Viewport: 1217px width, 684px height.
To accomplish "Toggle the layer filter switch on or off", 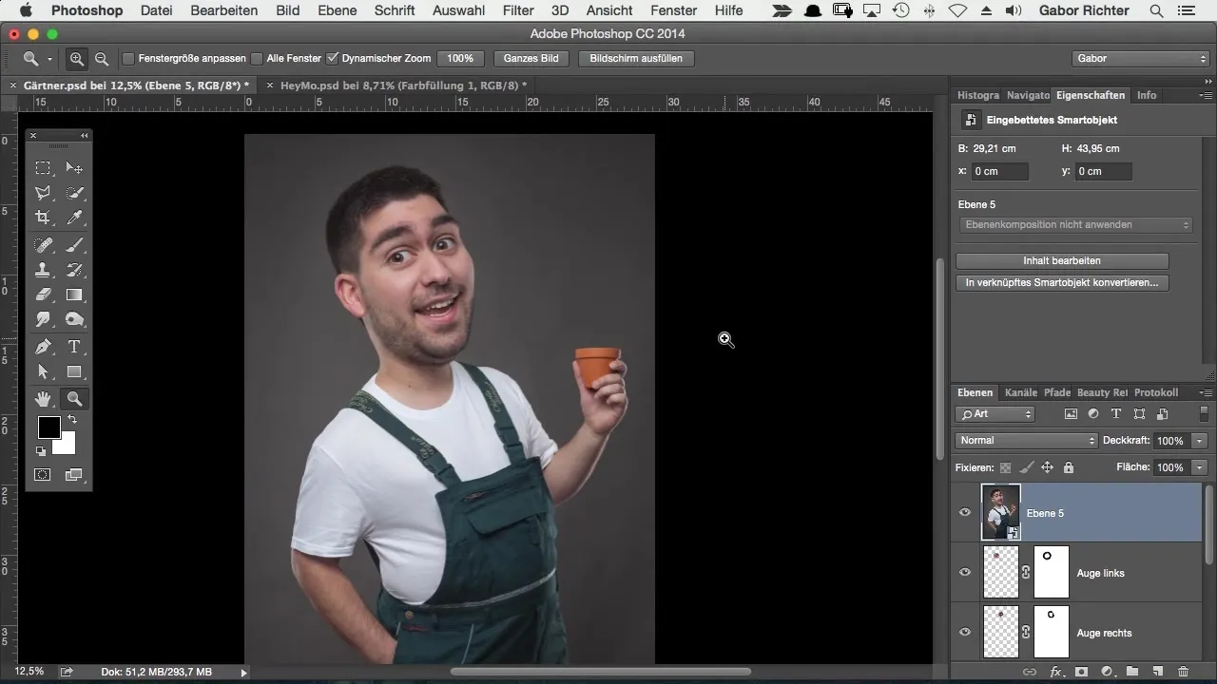I will [x=1203, y=414].
